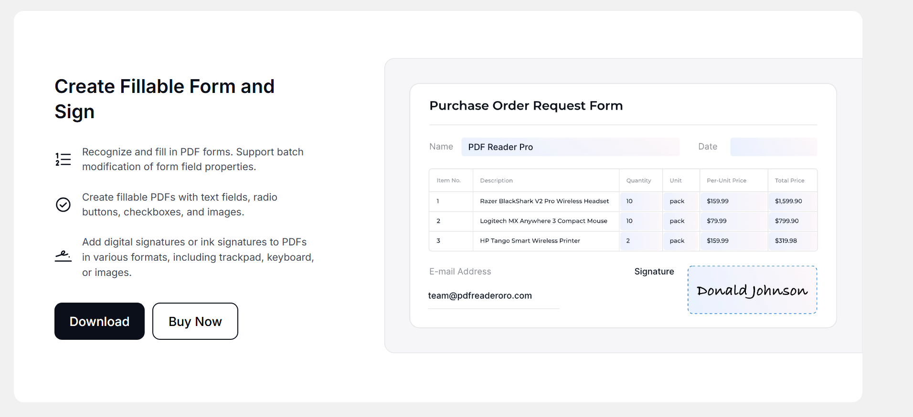Click the Create Fillable Form and Sign heading

165,99
